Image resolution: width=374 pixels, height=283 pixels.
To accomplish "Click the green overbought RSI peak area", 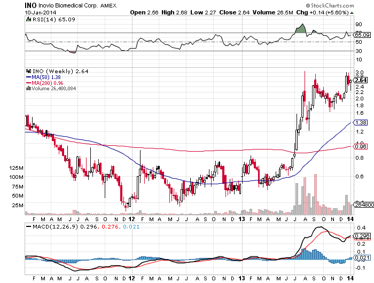I will tap(301, 29).
